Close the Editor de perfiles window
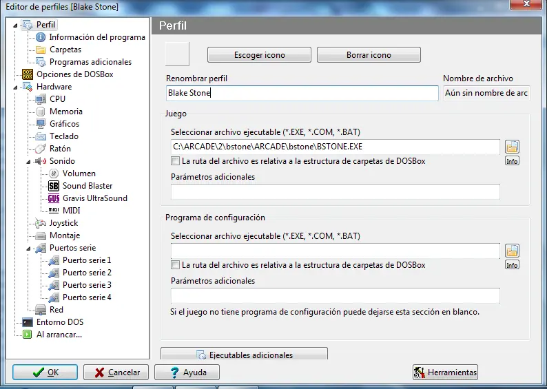547x389 pixels. 526,4
